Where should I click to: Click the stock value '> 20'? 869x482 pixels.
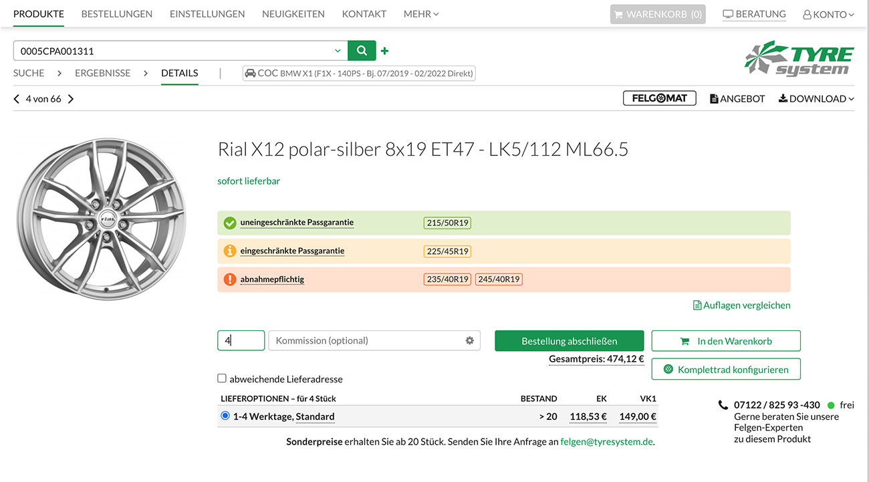548,416
